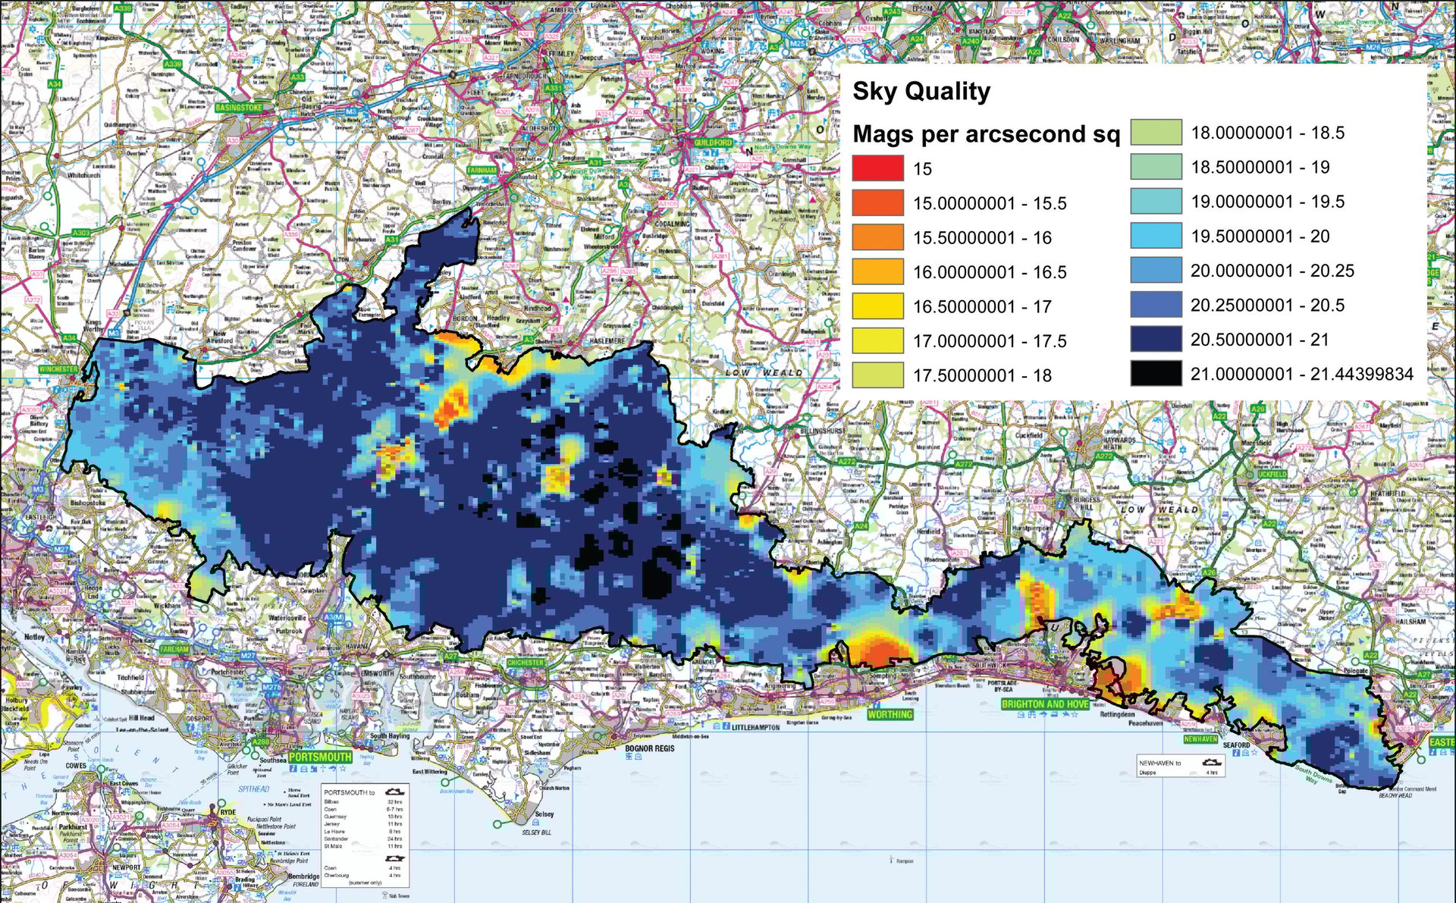Image resolution: width=1456 pixels, height=903 pixels.
Task: Select the dark blue 20.50000001 - 21 swatch
Action: [x=1156, y=338]
